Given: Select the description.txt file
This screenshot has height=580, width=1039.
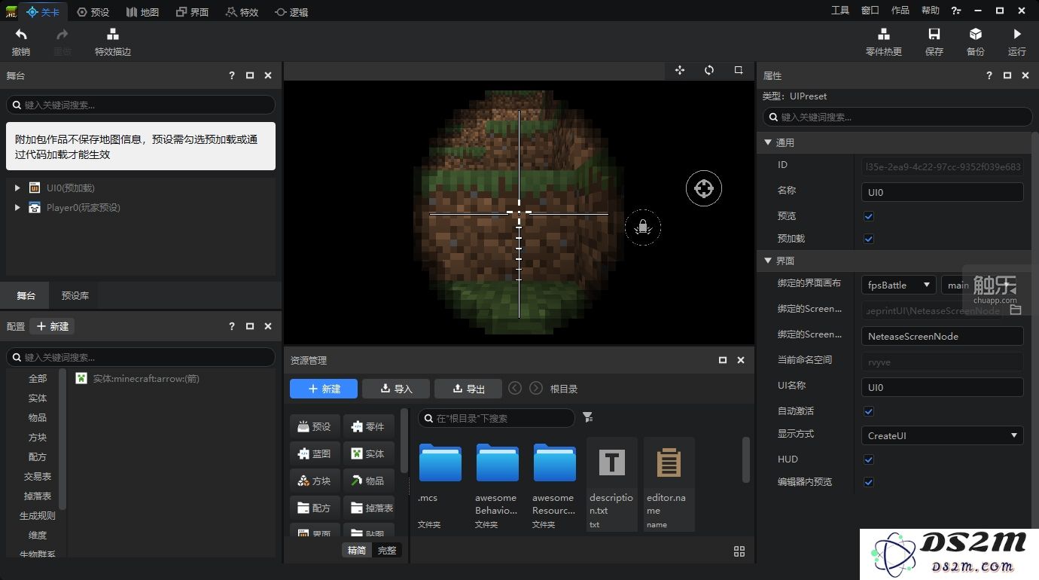Looking at the screenshot, I should (611, 484).
